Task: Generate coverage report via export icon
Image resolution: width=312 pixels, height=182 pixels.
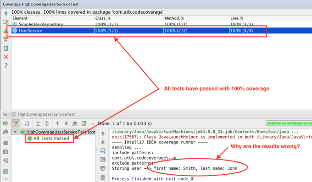Action: 6,48
